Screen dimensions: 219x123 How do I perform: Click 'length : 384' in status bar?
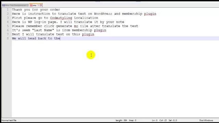pyautogui.click(x=121, y=120)
